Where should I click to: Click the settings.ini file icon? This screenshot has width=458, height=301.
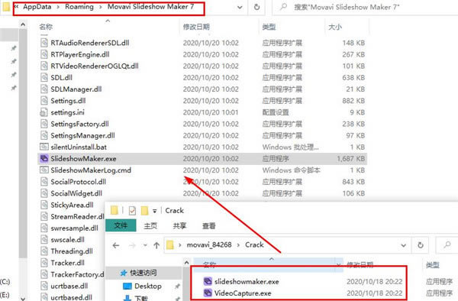[44, 112]
